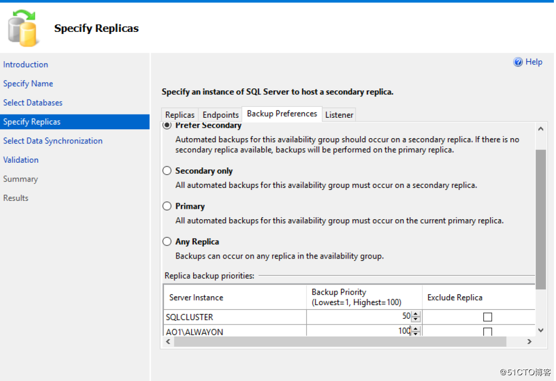Select the Prefer Secondary radio option

pyautogui.click(x=167, y=125)
